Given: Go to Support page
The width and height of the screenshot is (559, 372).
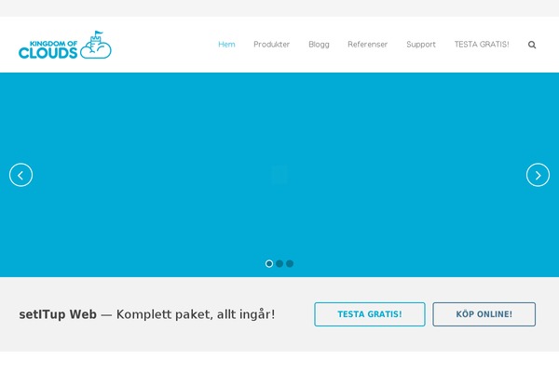Looking at the screenshot, I should [x=421, y=45].
